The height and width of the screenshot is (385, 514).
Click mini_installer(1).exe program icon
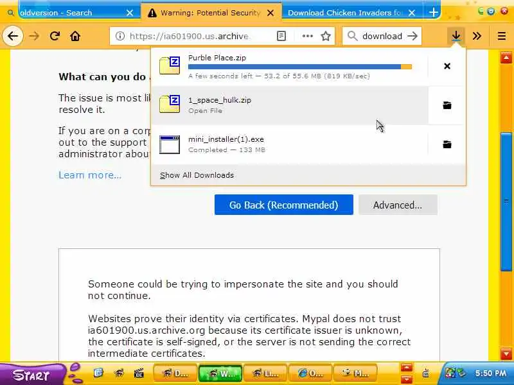pyautogui.click(x=170, y=144)
